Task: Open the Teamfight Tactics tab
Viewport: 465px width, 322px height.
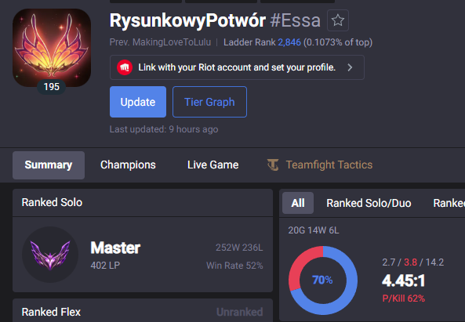Action: 320,165
